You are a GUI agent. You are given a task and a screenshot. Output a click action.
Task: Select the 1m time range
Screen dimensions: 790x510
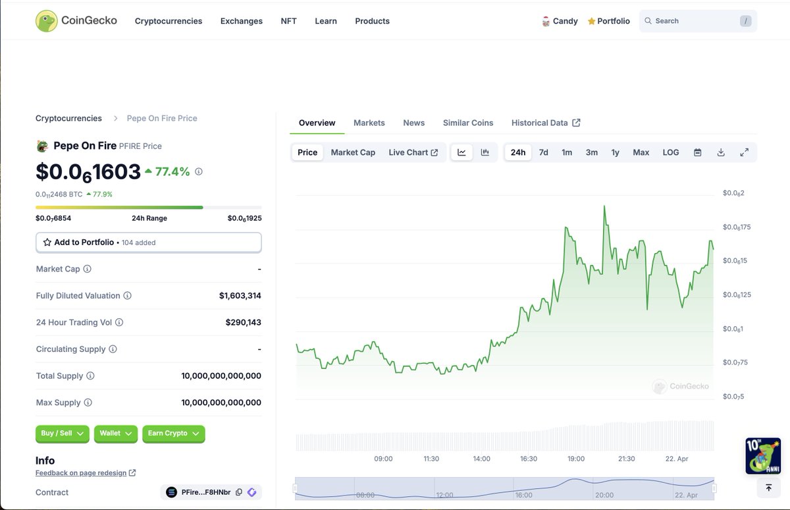click(x=567, y=152)
